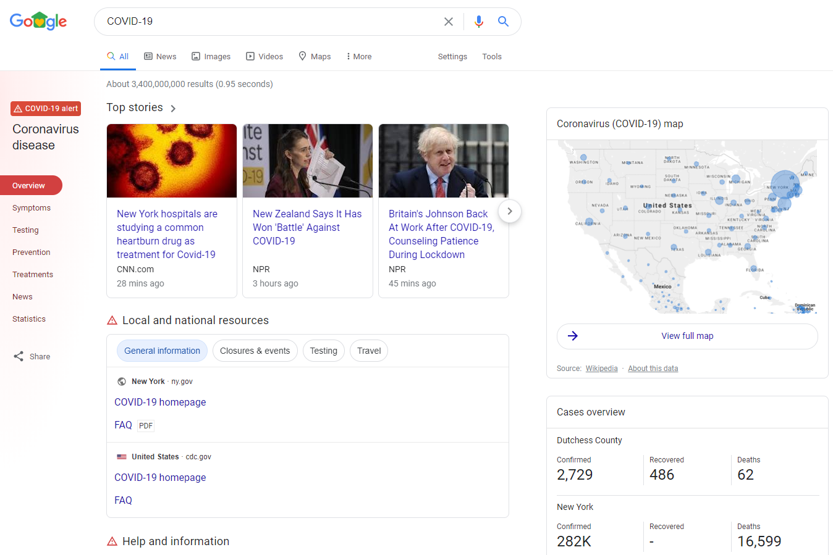The height and width of the screenshot is (555, 833).
Task: Click the Coronavirus (COVID-19) map title
Action: coord(620,124)
